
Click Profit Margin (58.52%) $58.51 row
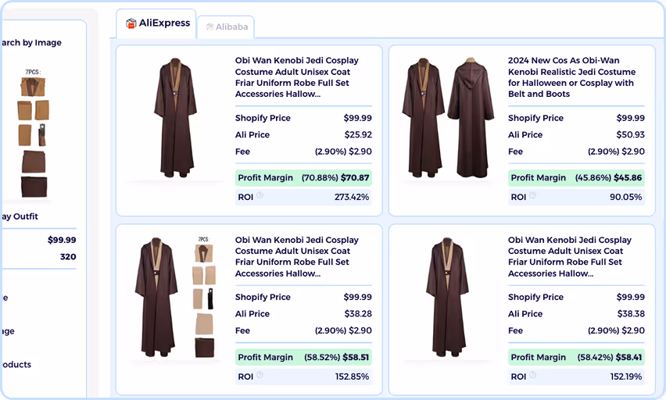point(304,357)
